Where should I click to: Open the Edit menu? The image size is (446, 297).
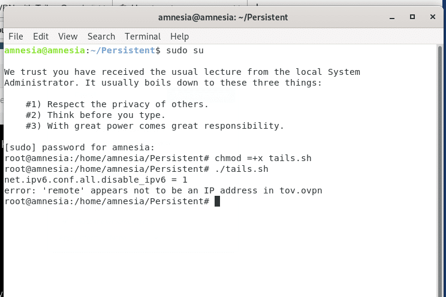click(x=41, y=37)
